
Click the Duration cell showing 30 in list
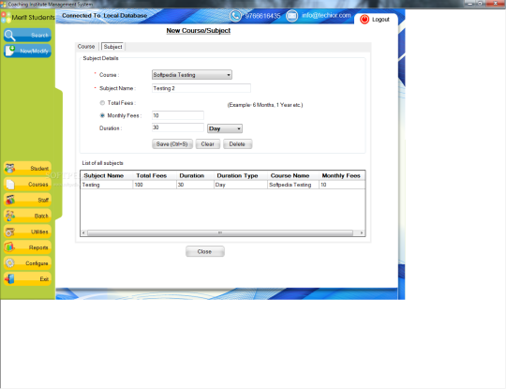[x=195, y=185]
